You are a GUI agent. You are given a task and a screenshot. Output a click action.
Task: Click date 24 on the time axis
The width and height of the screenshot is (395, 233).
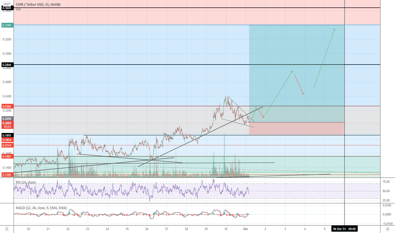107,229
